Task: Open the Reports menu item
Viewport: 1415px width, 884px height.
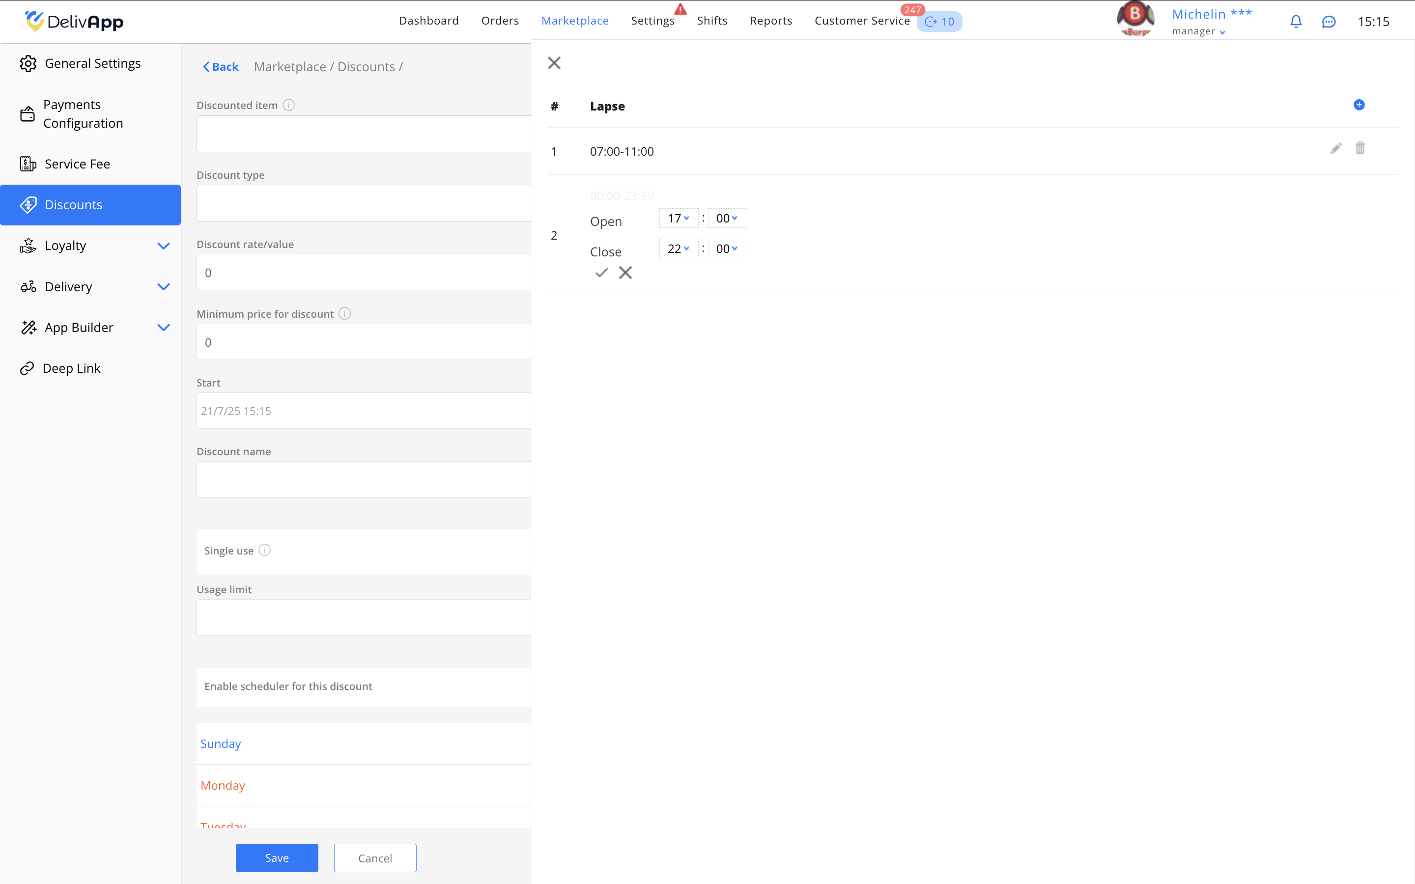Action: [x=771, y=21]
